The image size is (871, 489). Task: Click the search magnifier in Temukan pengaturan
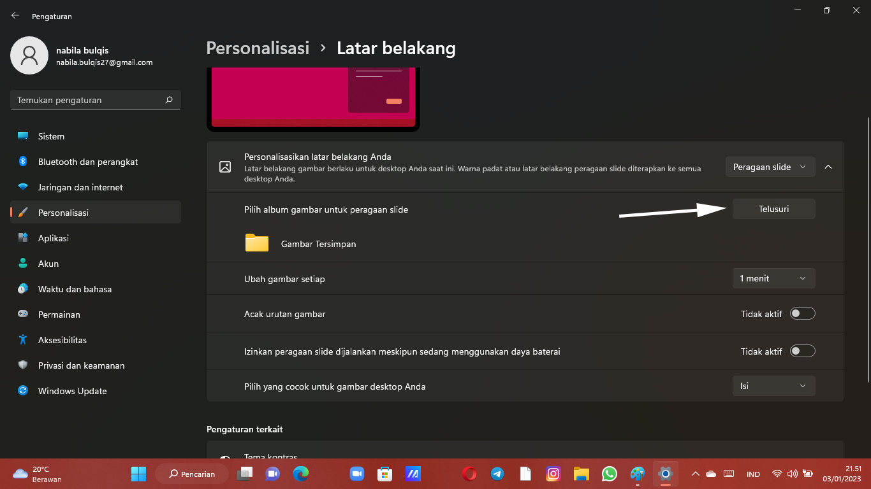click(169, 100)
